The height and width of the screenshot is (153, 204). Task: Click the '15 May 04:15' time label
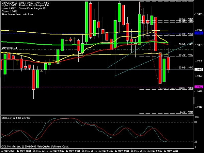pyautogui.click(x=73, y=151)
